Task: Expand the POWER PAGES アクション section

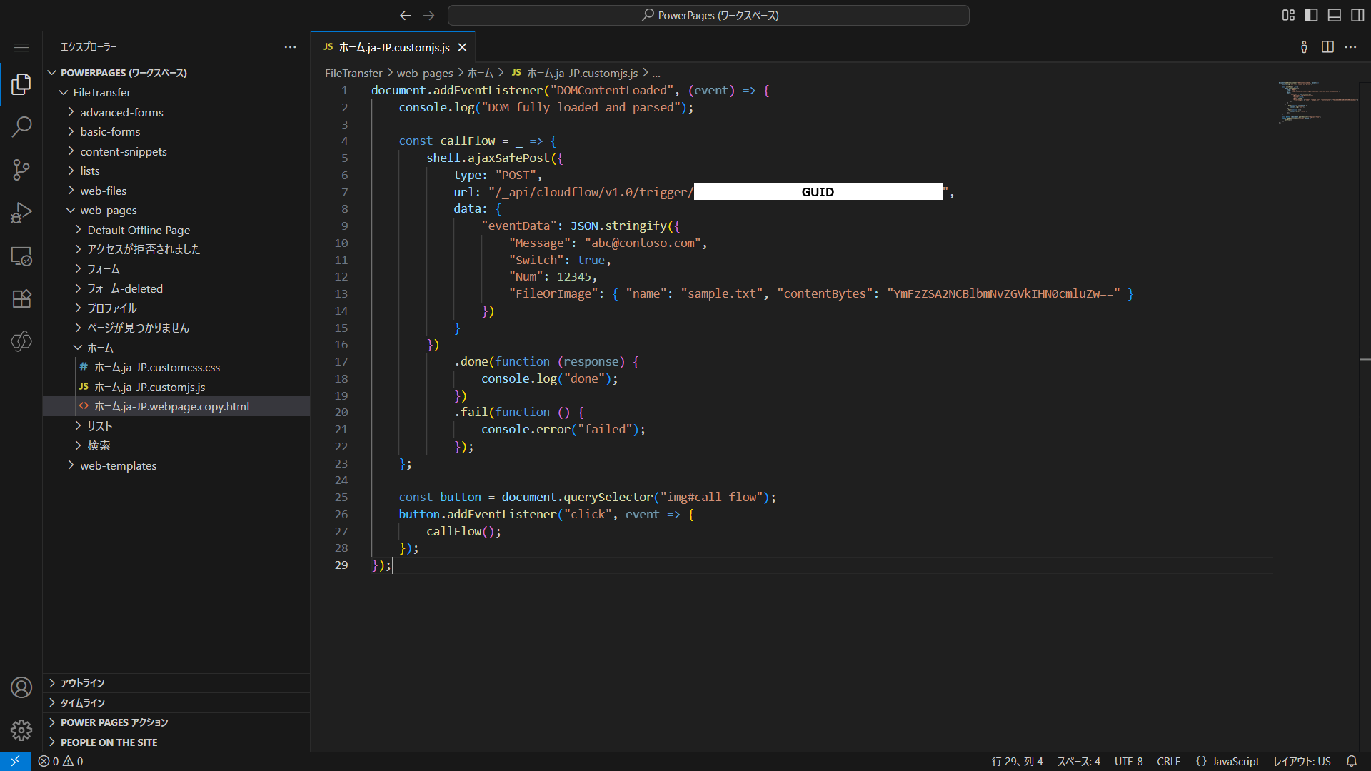Action: pyautogui.click(x=114, y=722)
